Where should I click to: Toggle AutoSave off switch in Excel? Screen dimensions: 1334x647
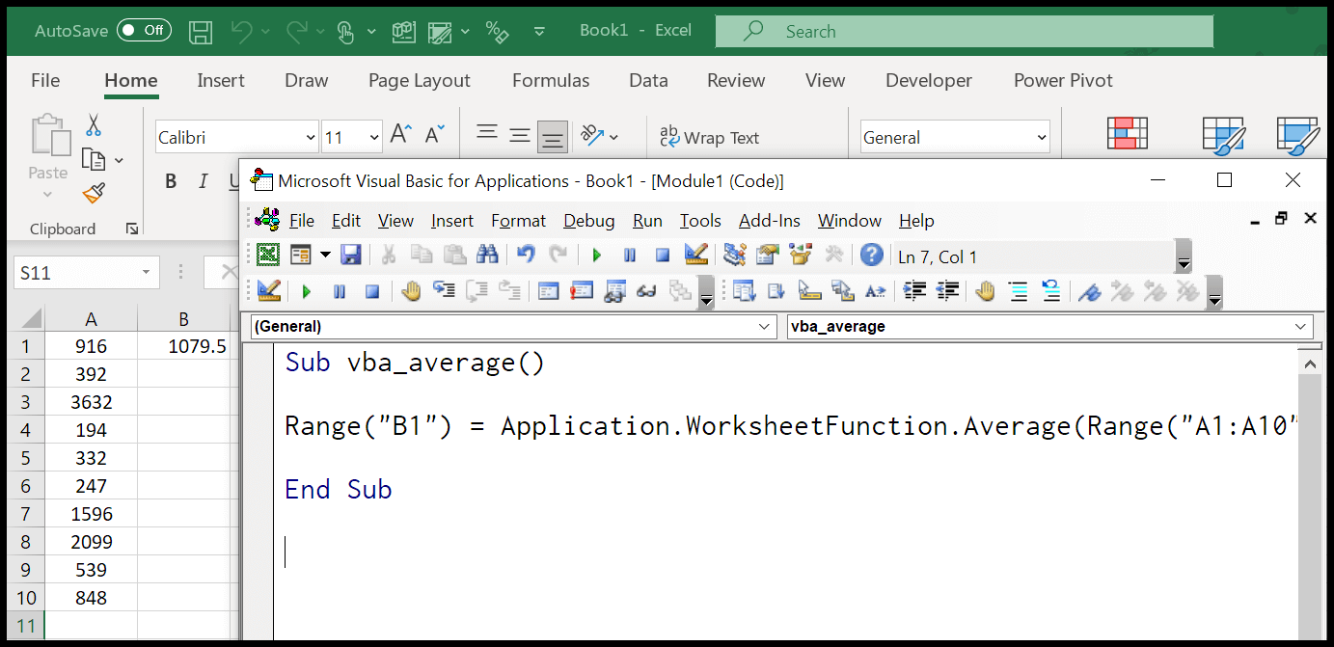[x=144, y=30]
